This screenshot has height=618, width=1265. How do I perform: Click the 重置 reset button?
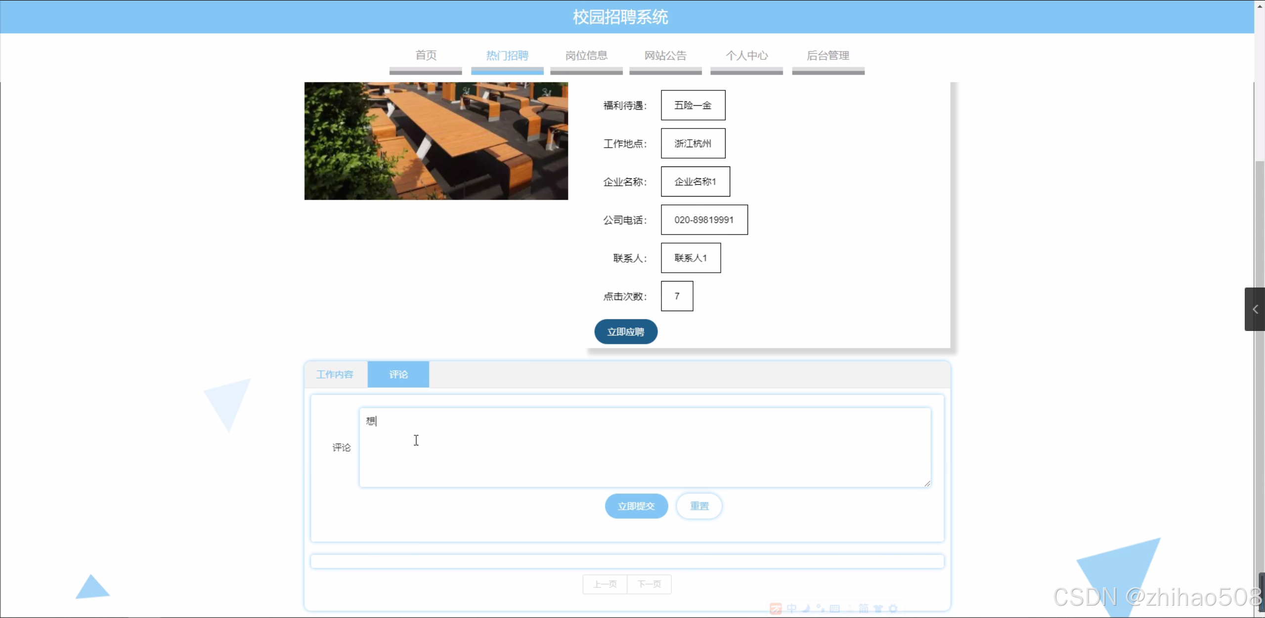point(699,506)
